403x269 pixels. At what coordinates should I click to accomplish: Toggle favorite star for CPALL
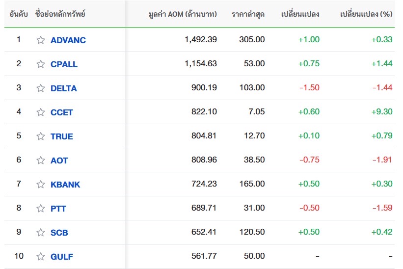(41, 64)
